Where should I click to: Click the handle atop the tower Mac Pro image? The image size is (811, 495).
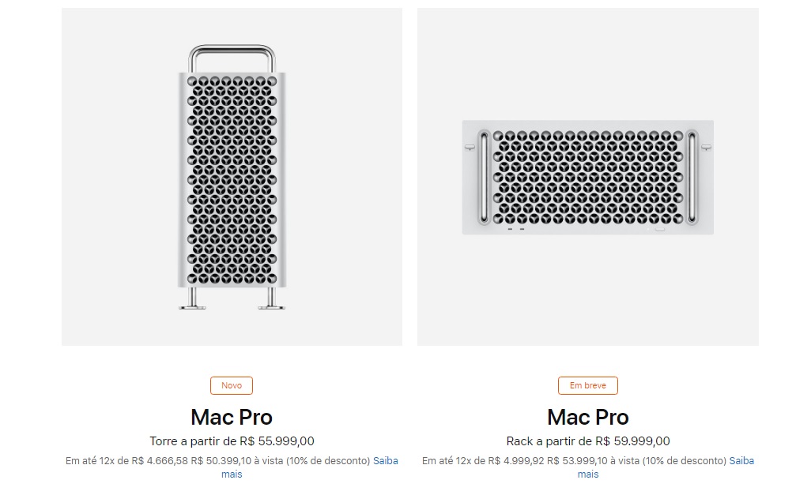coord(232,55)
